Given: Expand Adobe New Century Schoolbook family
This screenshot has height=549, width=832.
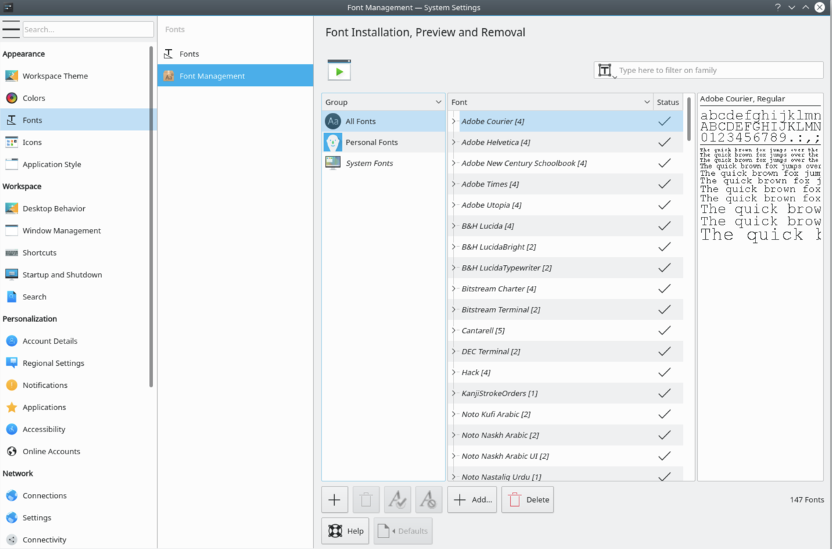Looking at the screenshot, I should [454, 163].
